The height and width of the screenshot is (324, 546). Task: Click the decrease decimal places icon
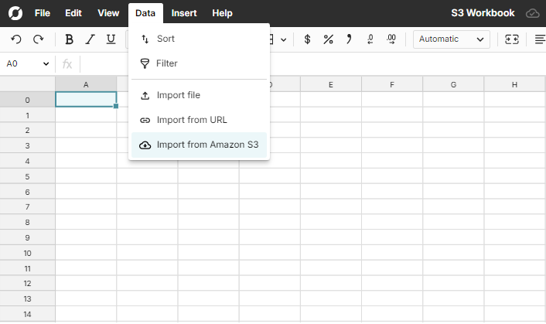click(x=370, y=39)
